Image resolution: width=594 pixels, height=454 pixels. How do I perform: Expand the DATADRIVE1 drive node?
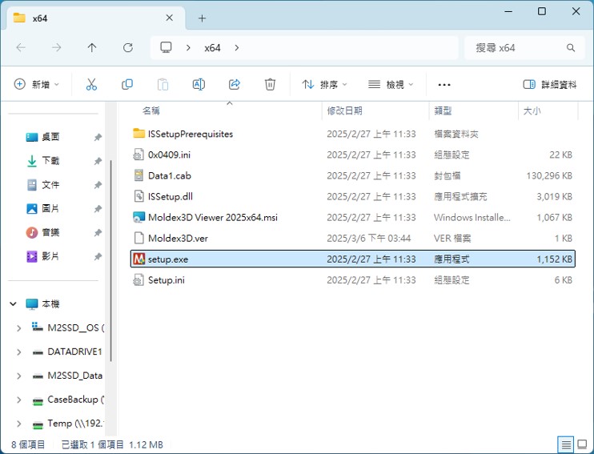[x=19, y=352]
